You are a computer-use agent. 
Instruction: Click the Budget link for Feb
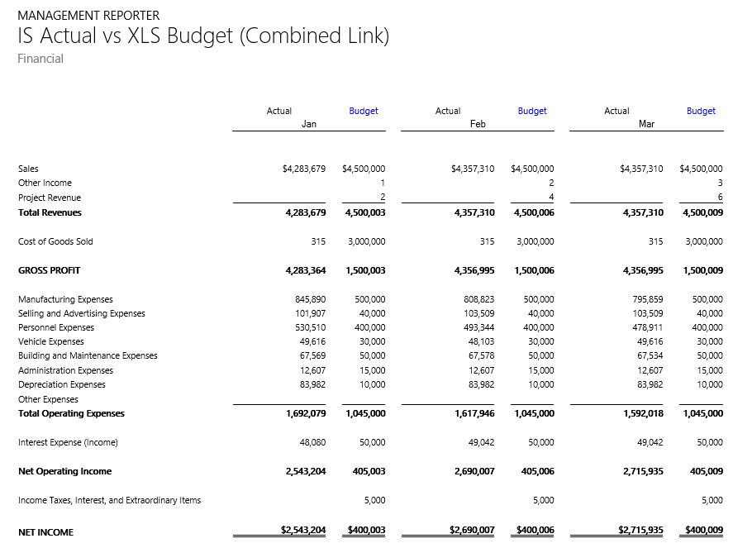click(x=532, y=111)
